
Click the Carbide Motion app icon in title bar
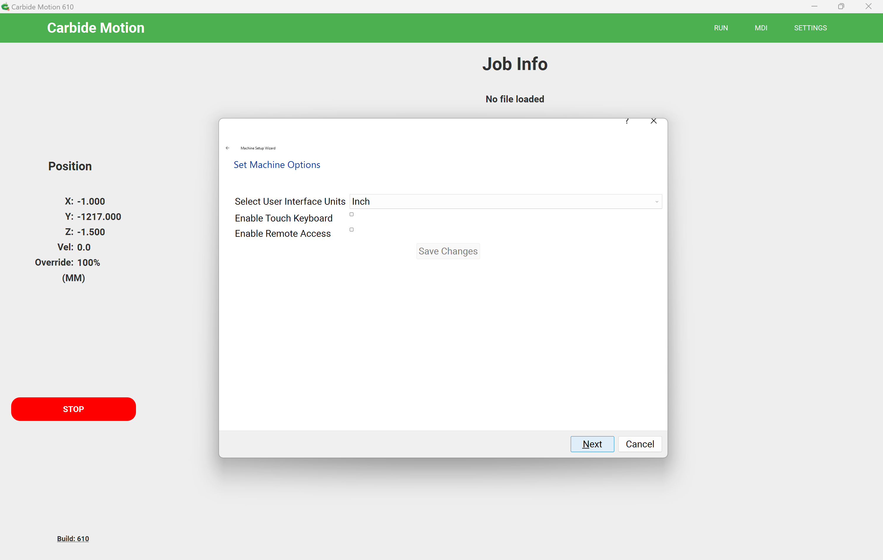(x=5, y=6)
